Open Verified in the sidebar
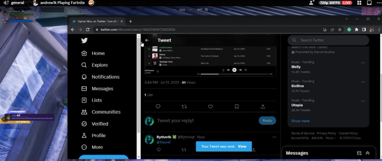The width and height of the screenshot is (382, 161). (95, 124)
